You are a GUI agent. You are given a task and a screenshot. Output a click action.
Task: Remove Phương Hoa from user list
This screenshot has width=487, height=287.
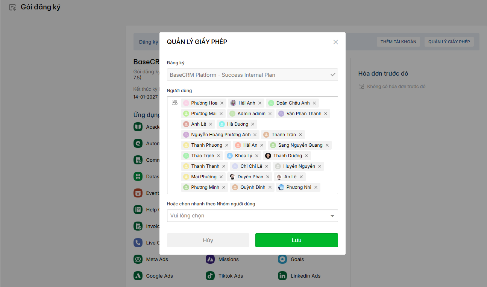coord(222,103)
